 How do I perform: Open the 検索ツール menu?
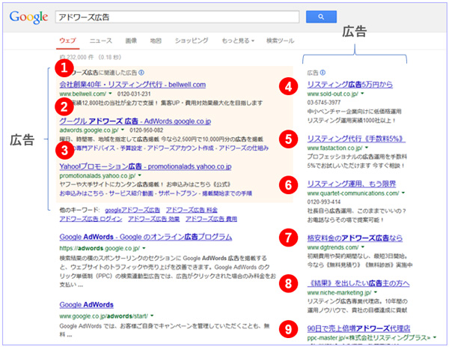point(280,39)
